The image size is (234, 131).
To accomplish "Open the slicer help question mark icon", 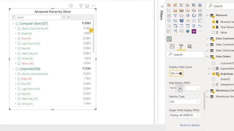I will coord(71,6).
